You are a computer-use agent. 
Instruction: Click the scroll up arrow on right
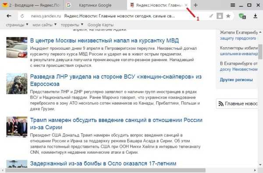(x=260, y=32)
